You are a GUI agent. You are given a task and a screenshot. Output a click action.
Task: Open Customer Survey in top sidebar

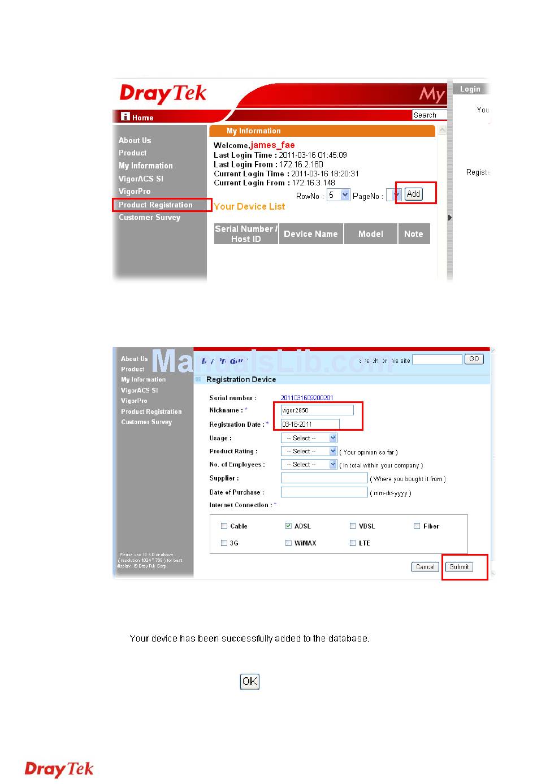click(x=149, y=218)
